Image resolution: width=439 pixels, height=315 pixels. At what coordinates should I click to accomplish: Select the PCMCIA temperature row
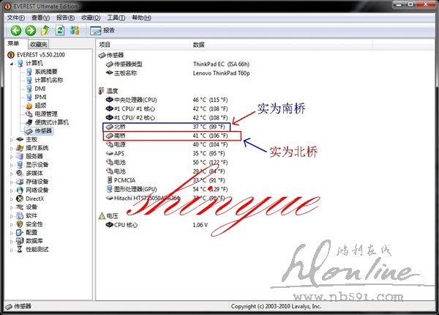165,180
